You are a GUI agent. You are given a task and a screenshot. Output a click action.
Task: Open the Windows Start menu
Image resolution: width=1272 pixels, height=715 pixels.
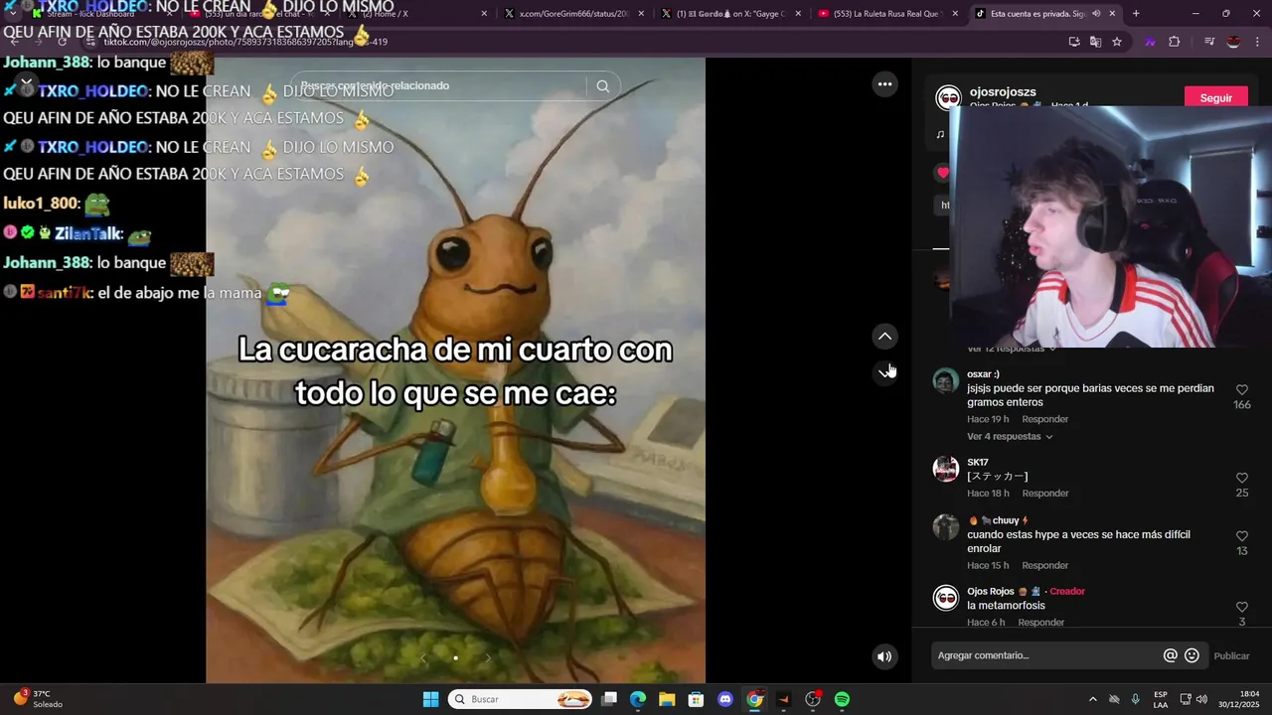pyautogui.click(x=430, y=699)
